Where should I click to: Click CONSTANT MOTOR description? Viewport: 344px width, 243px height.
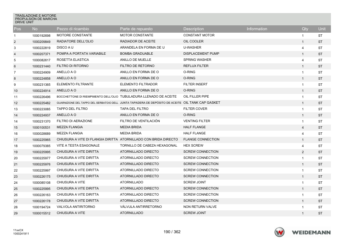click(x=199, y=35)
